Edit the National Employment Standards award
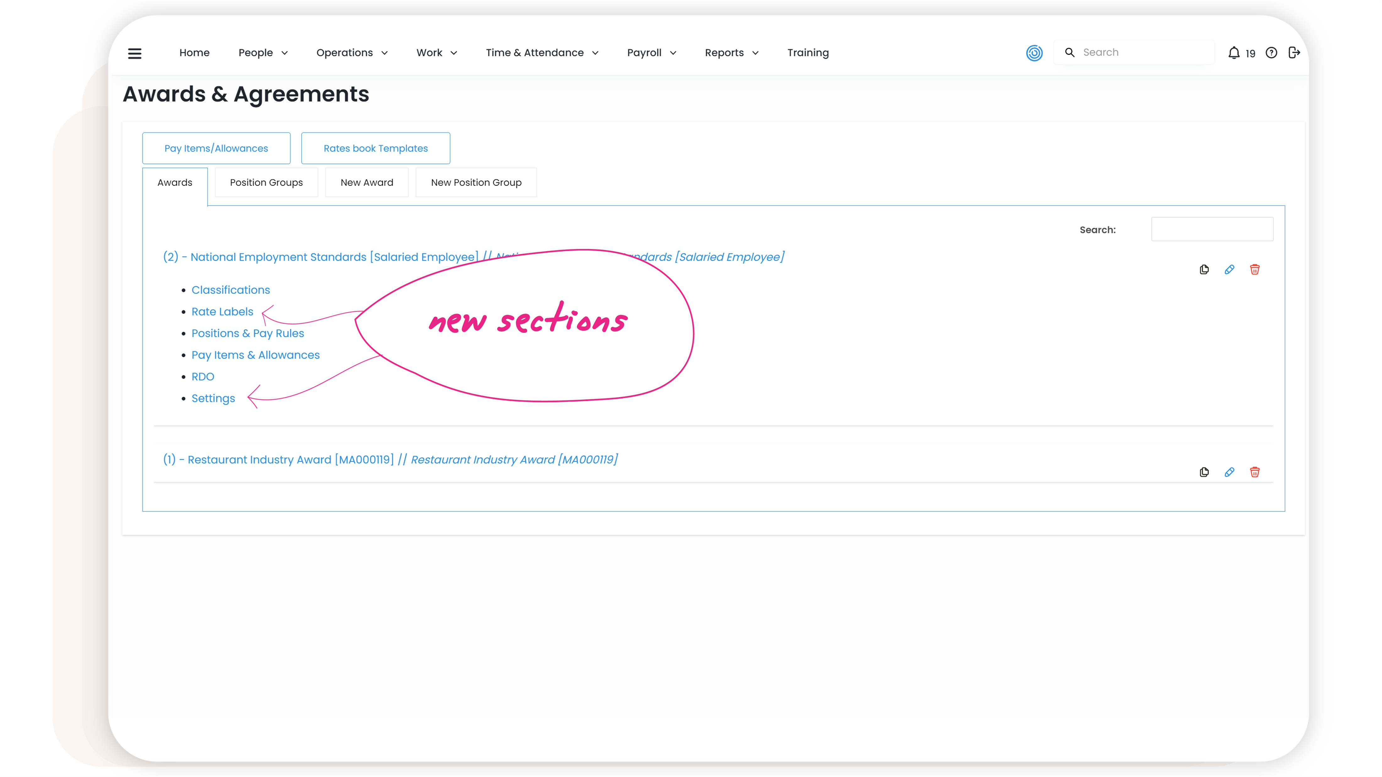The height and width of the screenshot is (777, 1382). pyautogui.click(x=1229, y=269)
